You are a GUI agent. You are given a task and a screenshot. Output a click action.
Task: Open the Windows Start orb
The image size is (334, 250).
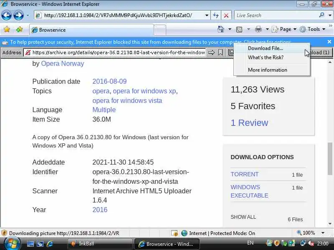[x=13, y=244]
